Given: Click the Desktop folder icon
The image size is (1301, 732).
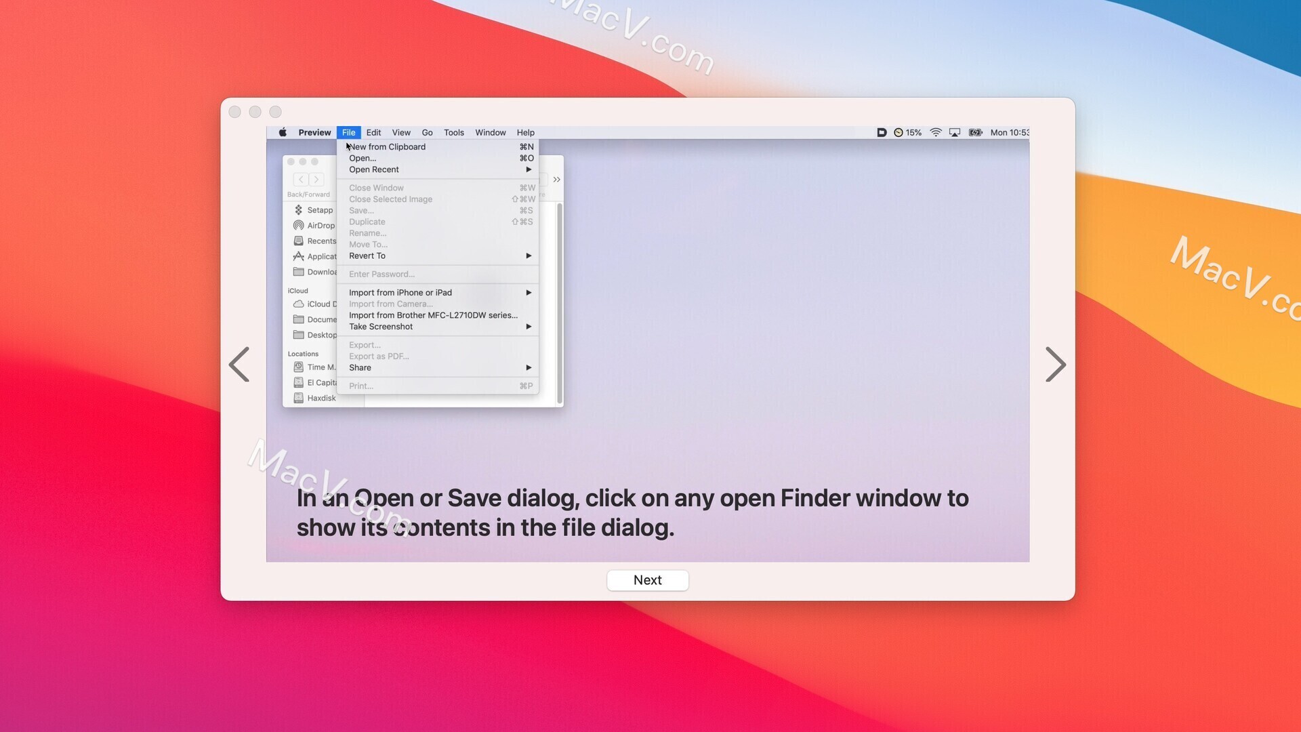Looking at the screenshot, I should click(x=298, y=335).
